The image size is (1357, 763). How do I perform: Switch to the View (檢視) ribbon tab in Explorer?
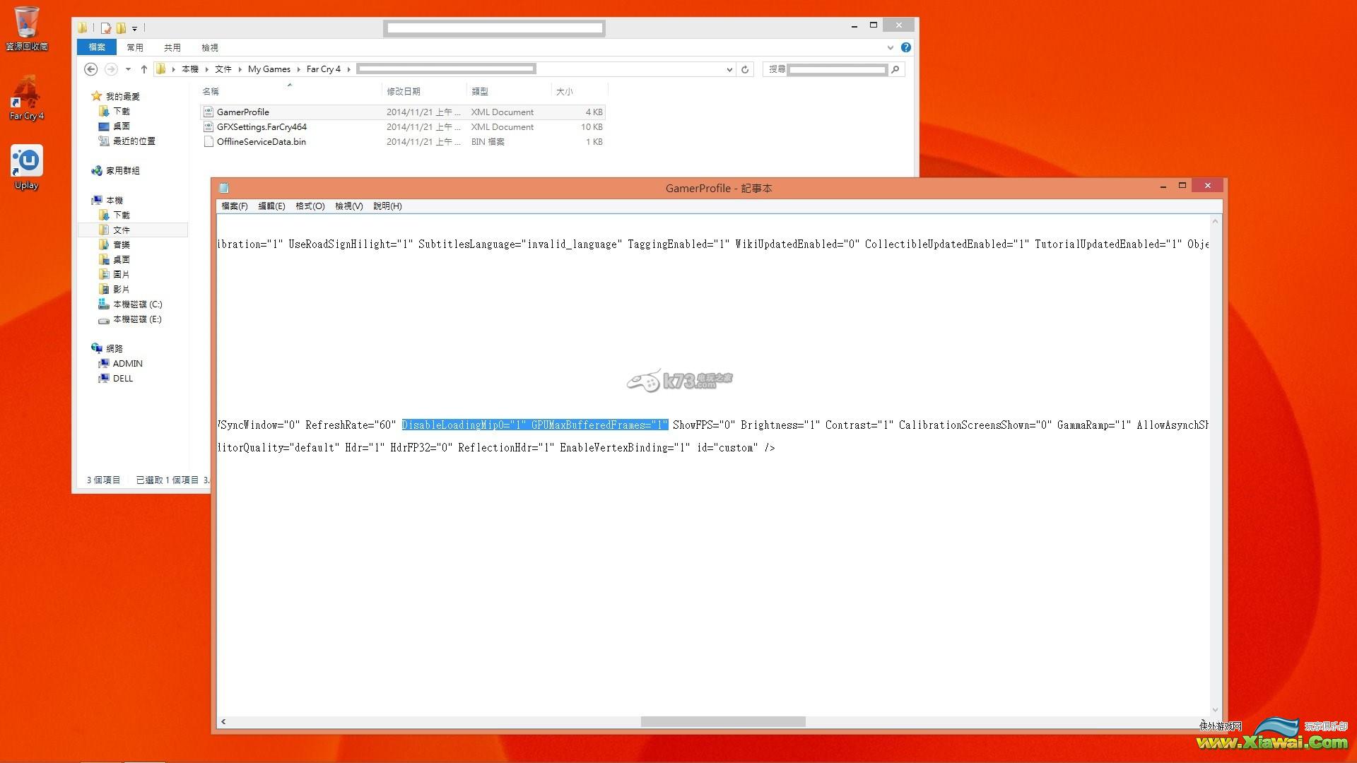(x=210, y=47)
